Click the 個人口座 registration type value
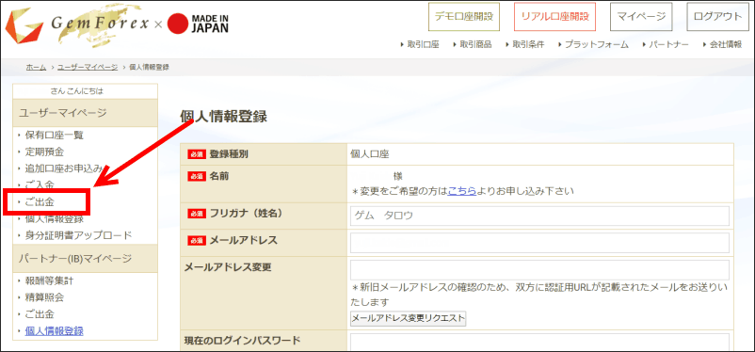Image resolution: width=755 pixels, height=352 pixels. tap(370, 154)
